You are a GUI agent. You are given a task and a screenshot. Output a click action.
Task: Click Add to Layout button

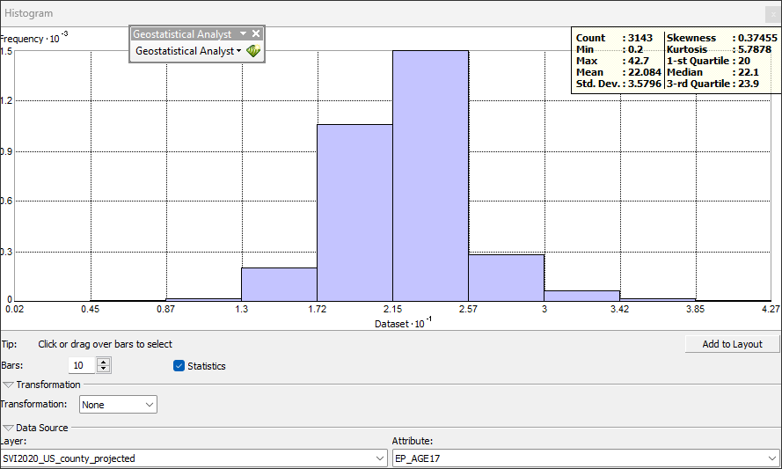[732, 344]
